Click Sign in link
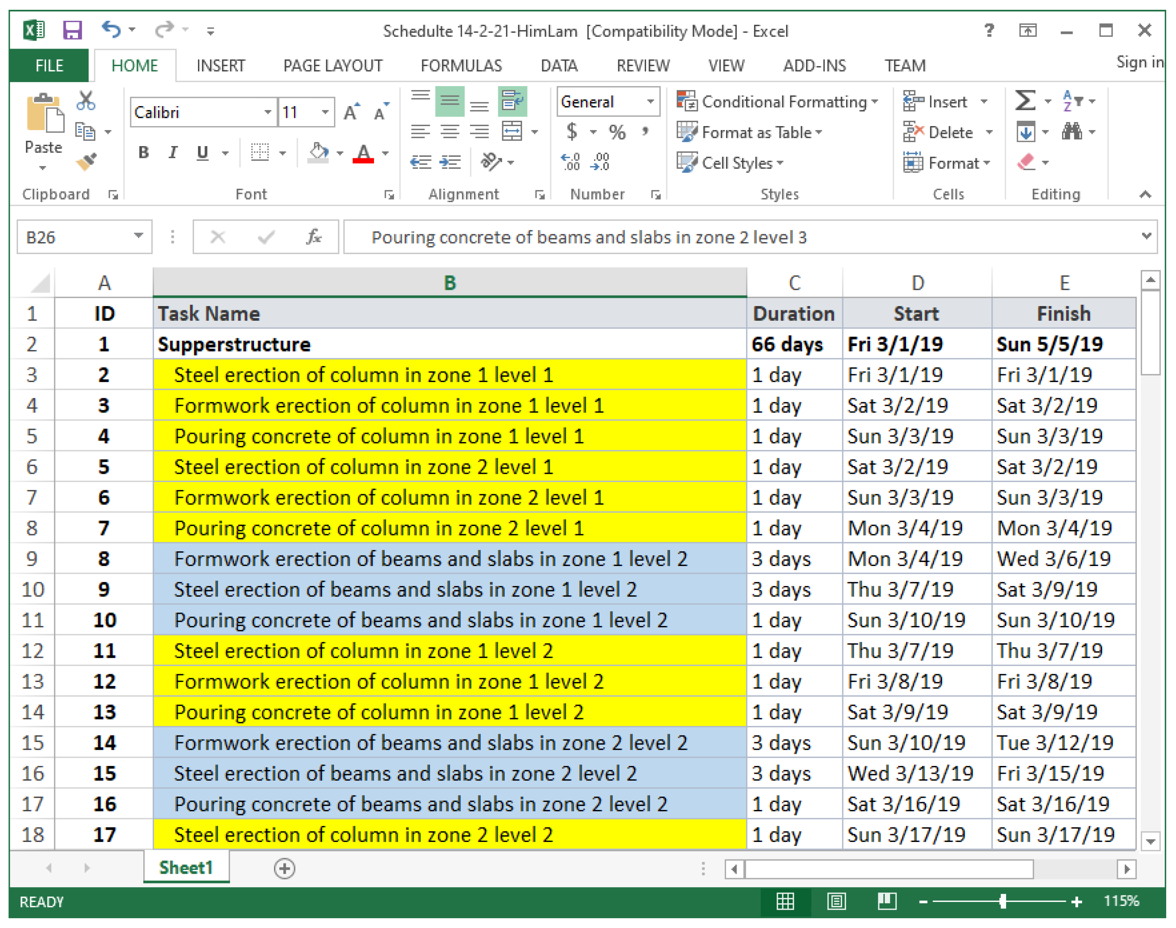Image resolution: width=1176 pixels, height=928 pixels. [x=1140, y=62]
